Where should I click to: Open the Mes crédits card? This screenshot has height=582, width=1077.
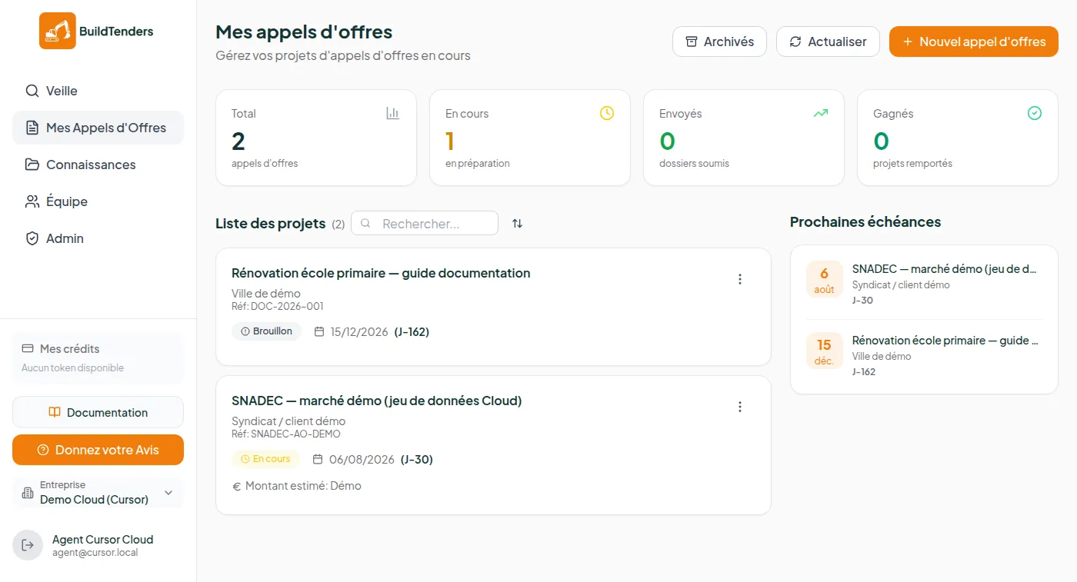(x=98, y=358)
